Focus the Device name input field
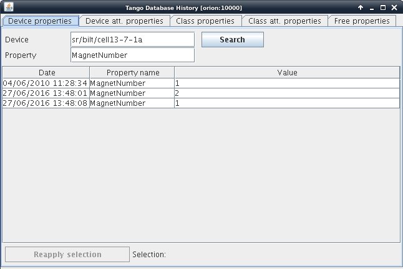 coord(132,40)
